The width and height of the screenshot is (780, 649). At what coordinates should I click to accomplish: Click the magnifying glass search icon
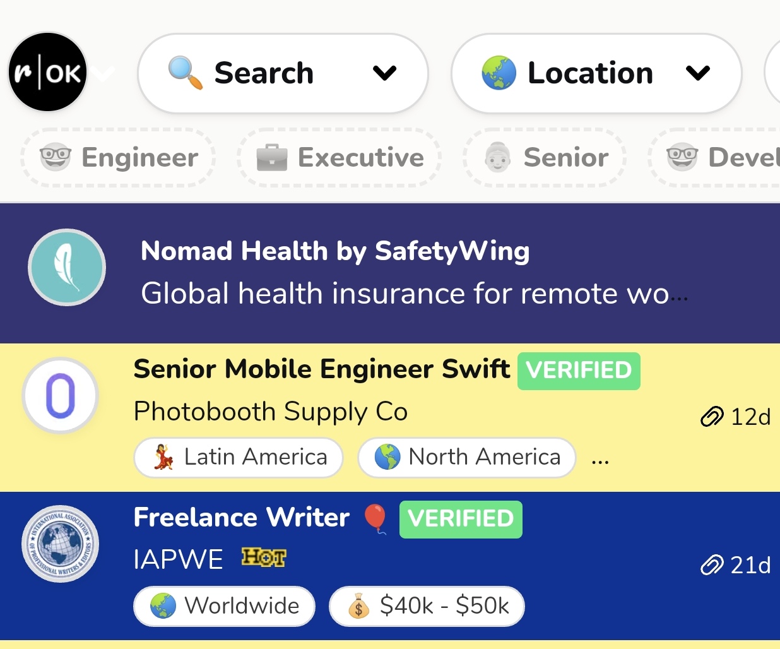coord(185,73)
